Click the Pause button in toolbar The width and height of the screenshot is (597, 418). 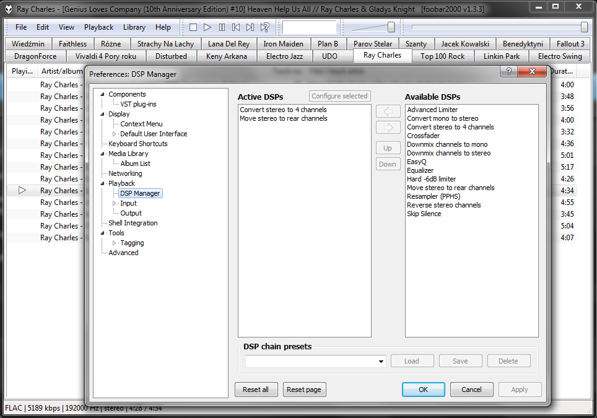tap(222, 27)
